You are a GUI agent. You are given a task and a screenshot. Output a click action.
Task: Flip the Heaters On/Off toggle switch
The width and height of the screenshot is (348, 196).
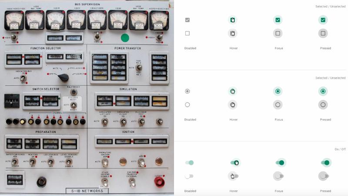(x=33, y=162)
